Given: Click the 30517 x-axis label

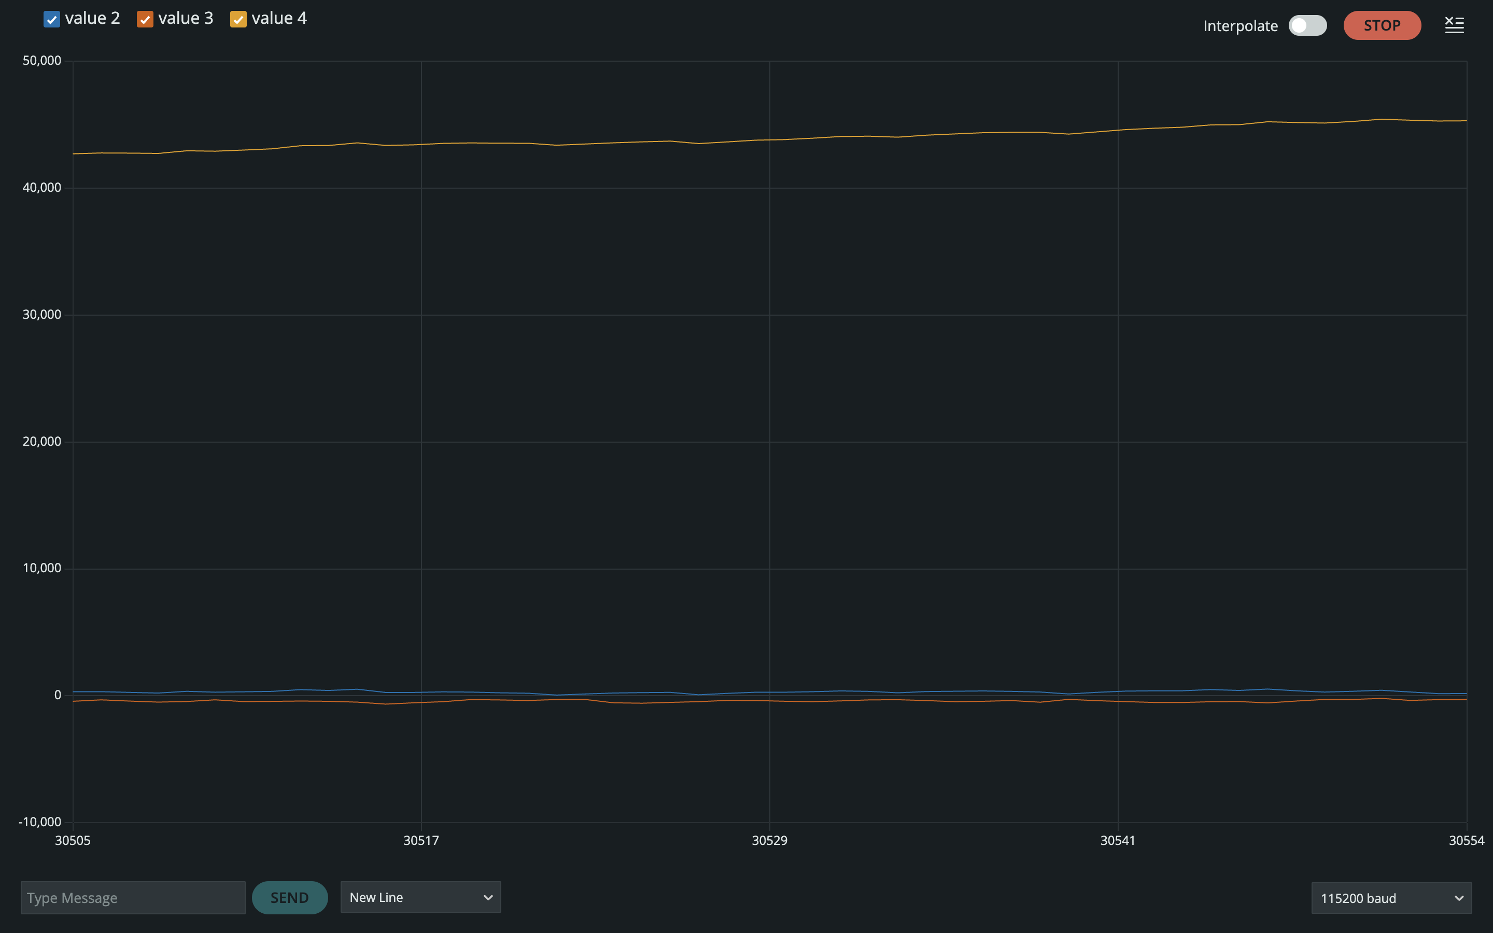Looking at the screenshot, I should [x=421, y=840].
